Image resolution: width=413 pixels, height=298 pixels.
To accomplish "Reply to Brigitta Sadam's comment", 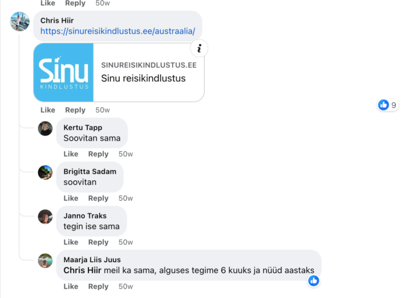I will (x=99, y=198).
